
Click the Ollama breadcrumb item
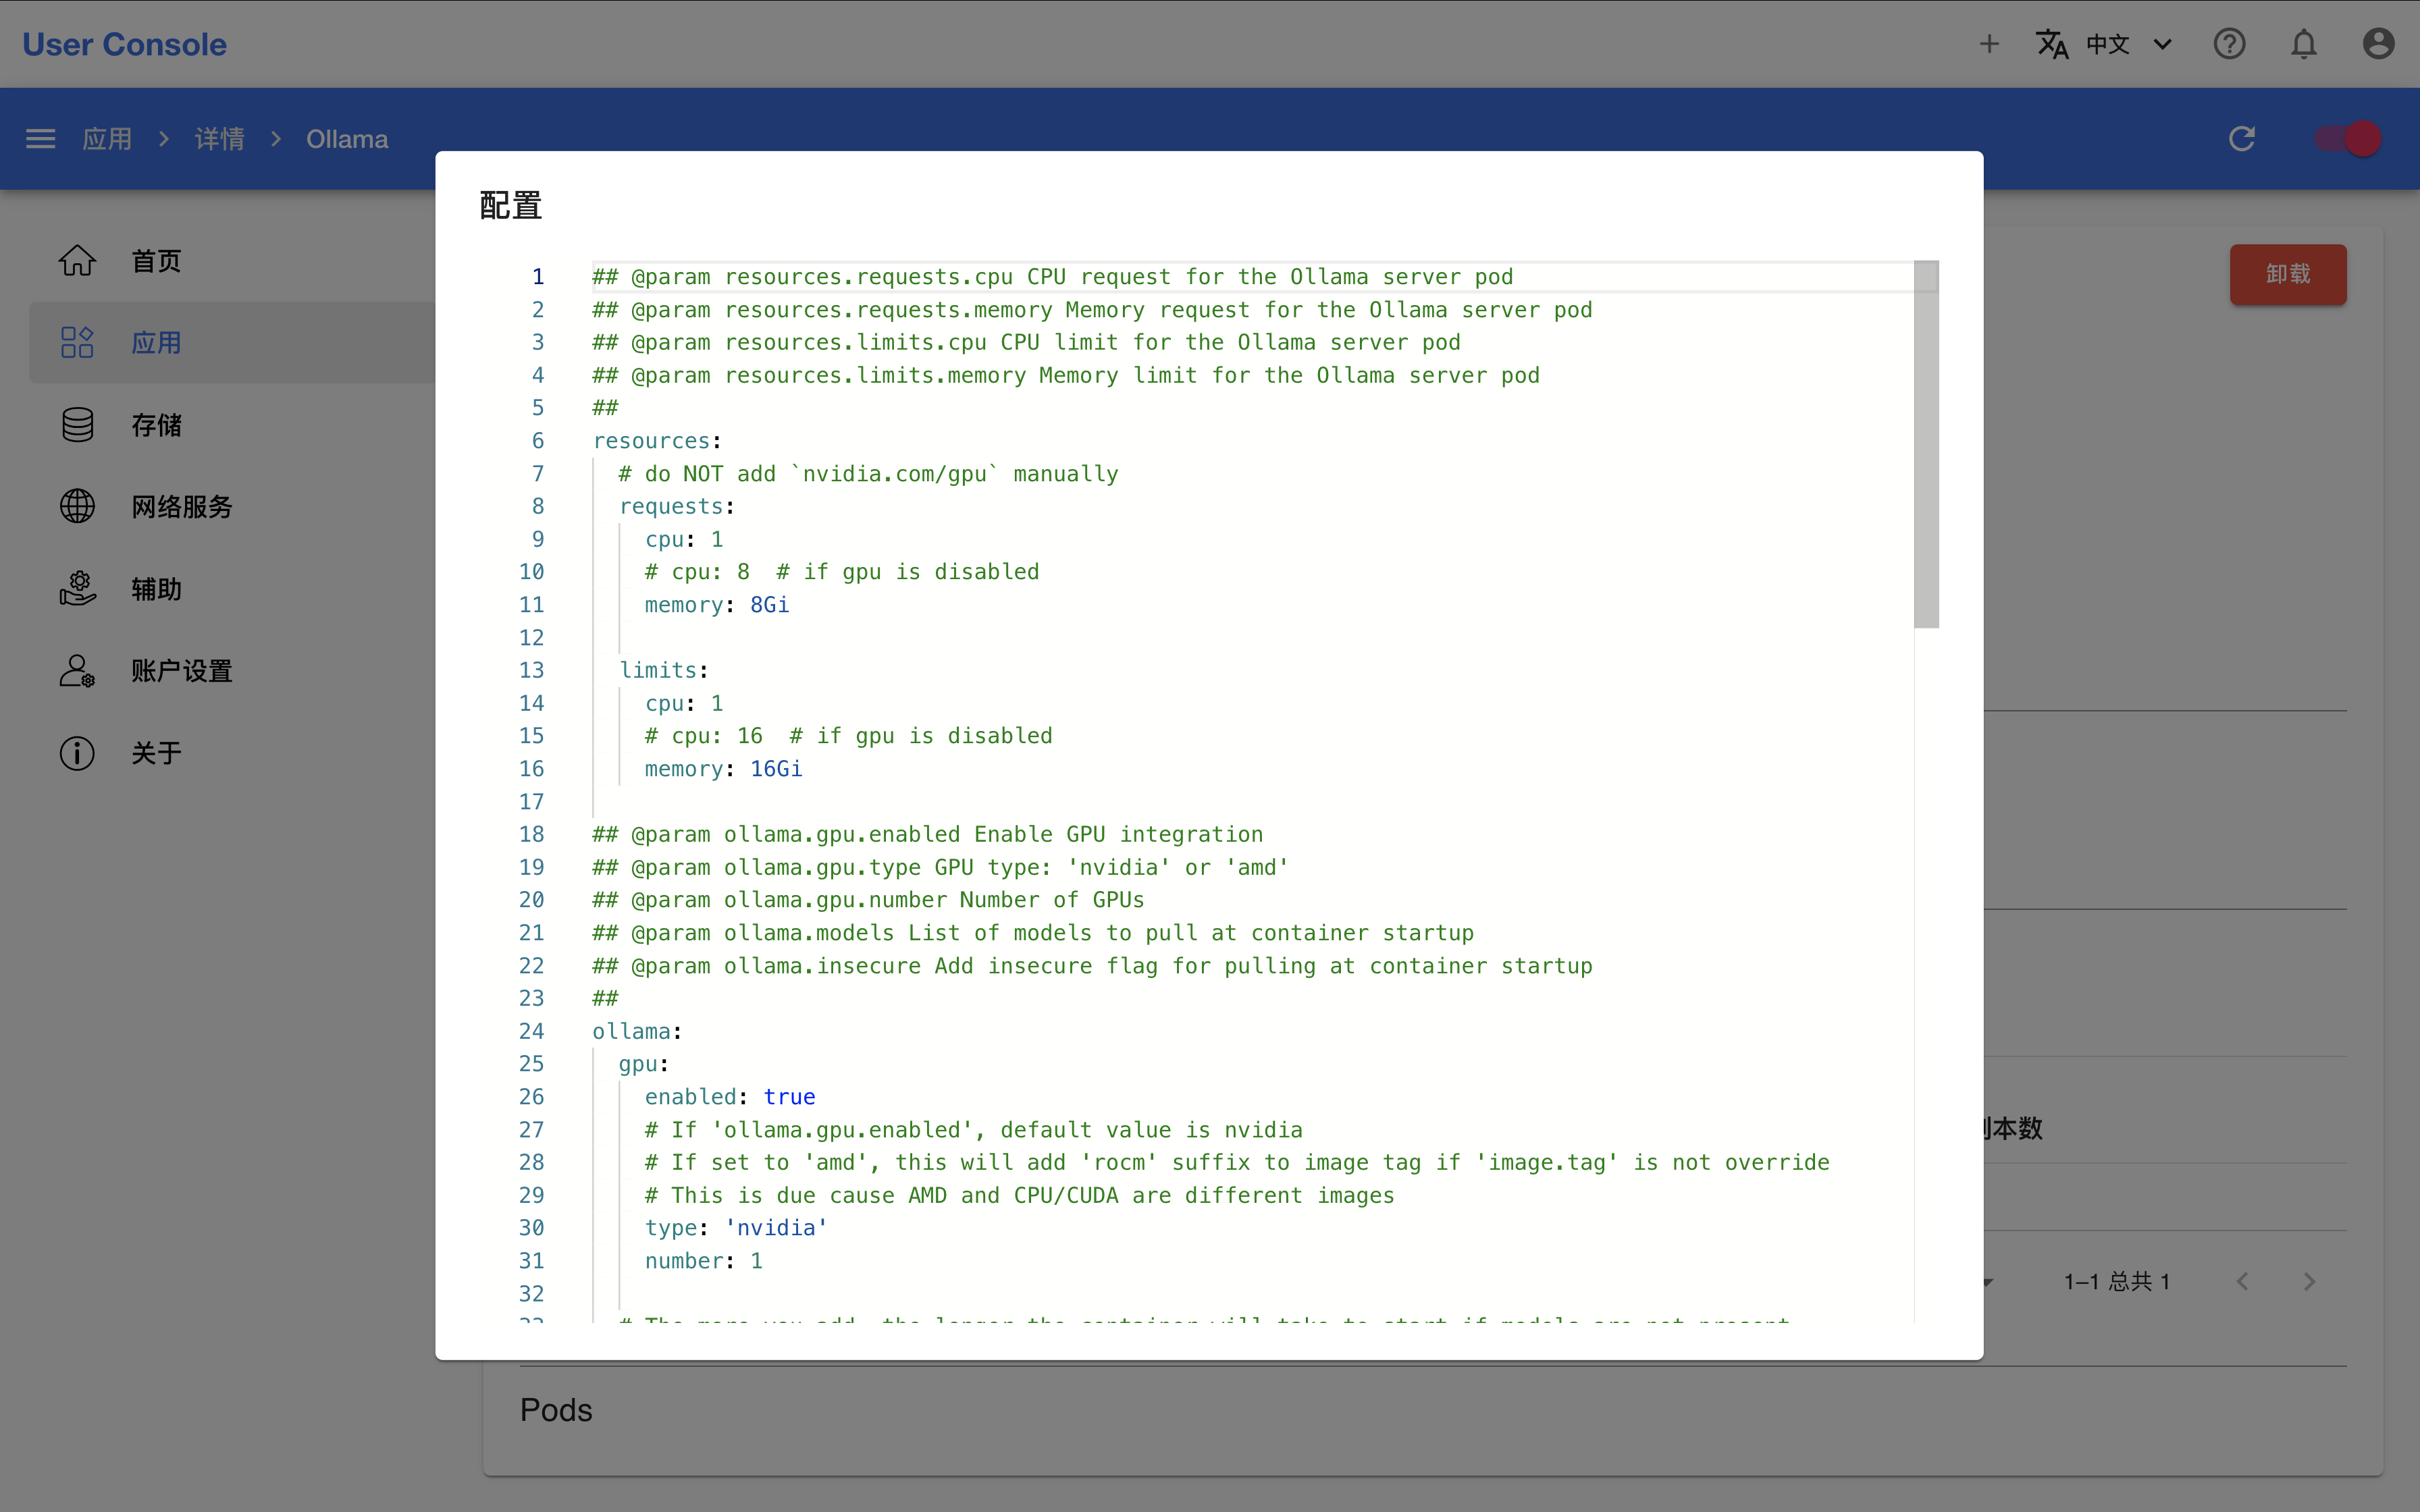(x=347, y=139)
